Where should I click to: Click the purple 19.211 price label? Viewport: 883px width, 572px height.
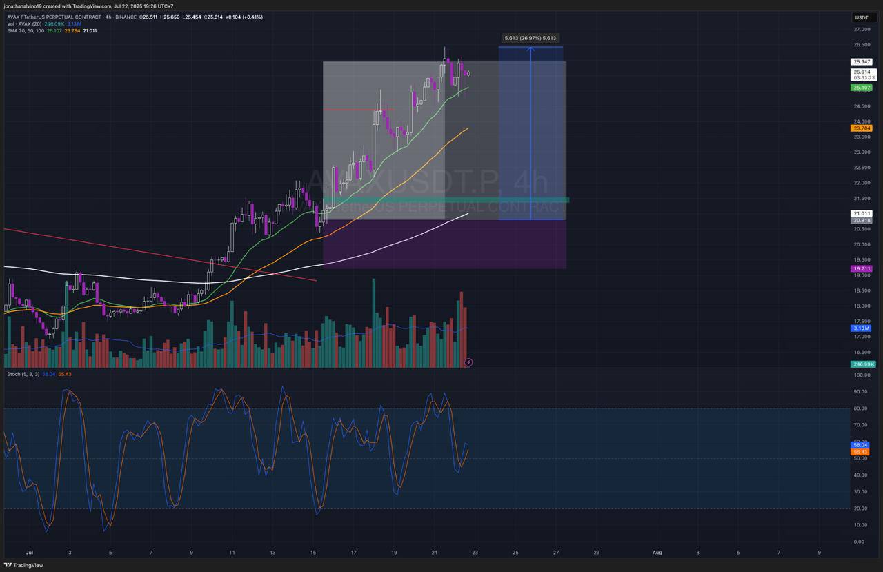point(862,268)
